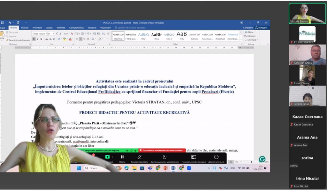This screenshot has width=327, height=190.
Task: Click the Copiere (copy) command
Action: pos(11,36)
